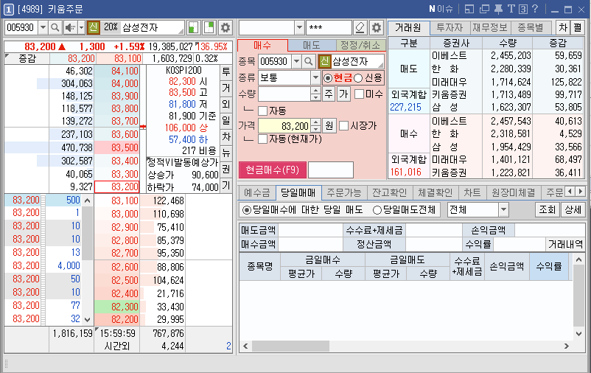Click the 투 side button beside KOSPI200 panel
Image resolution: width=591 pixels, height=373 pixels.
(226, 72)
